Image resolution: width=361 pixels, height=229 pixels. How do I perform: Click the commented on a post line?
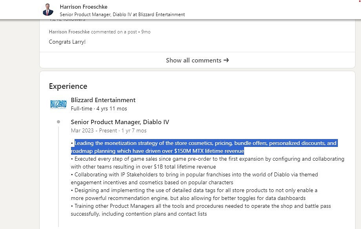tap(99, 32)
